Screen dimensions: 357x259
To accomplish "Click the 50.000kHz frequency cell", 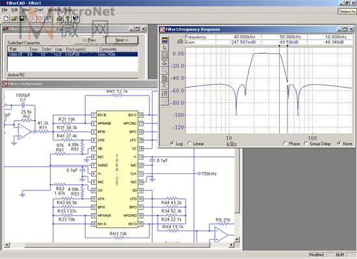I will tap(284, 37).
